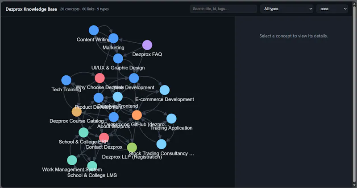
Task: Open the All types filter dropdown
Action: pyautogui.click(x=286, y=9)
